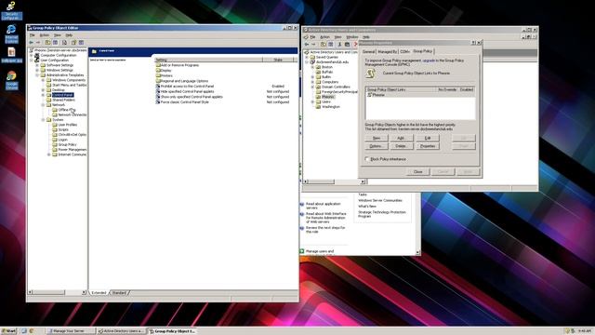Expand Domain Controllers in Active Directory tree

click(312, 87)
